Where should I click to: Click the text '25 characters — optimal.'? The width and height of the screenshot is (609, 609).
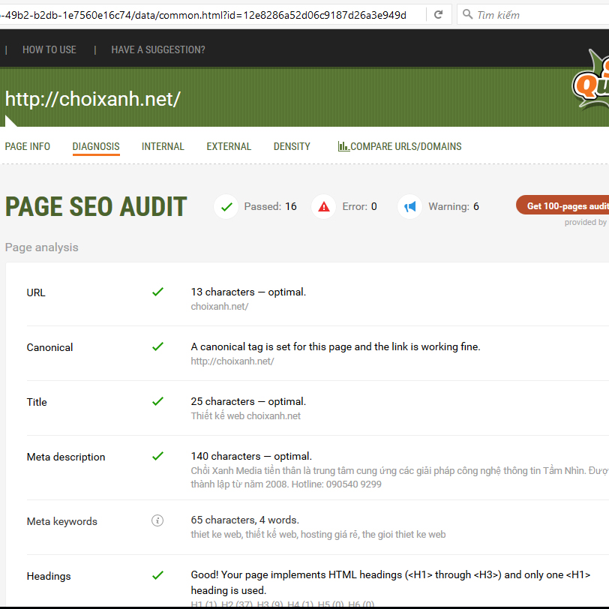[x=248, y=401]
